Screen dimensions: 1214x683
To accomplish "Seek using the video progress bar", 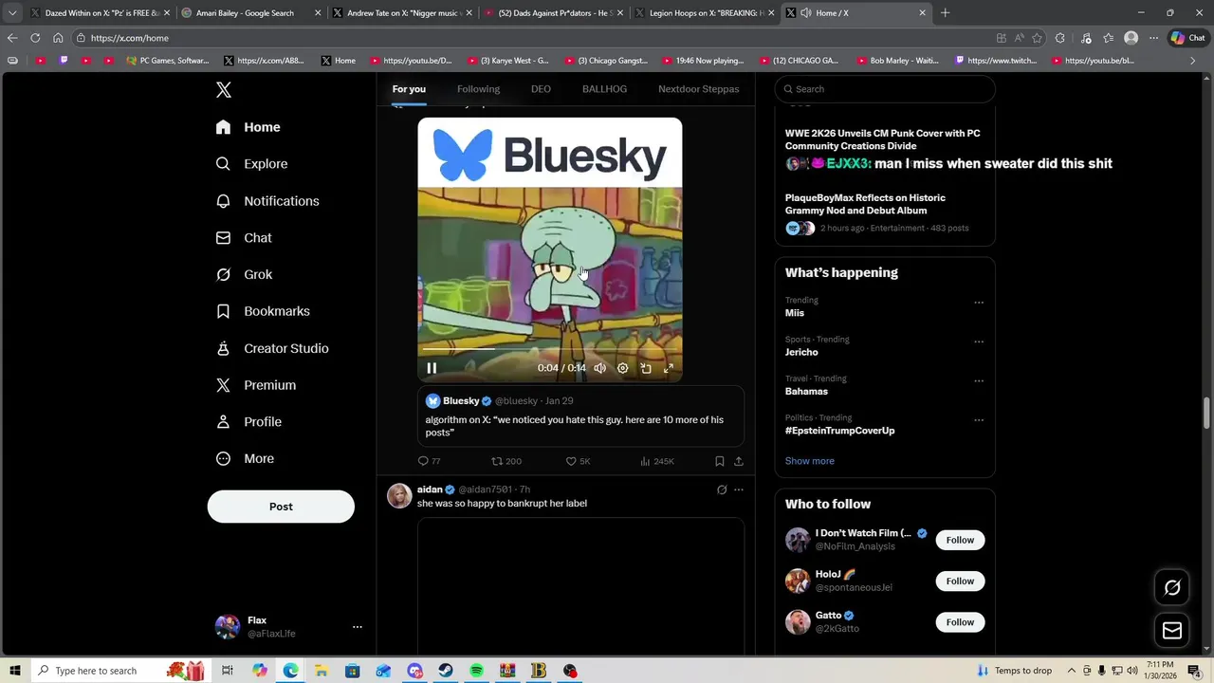I will [549, 349].
